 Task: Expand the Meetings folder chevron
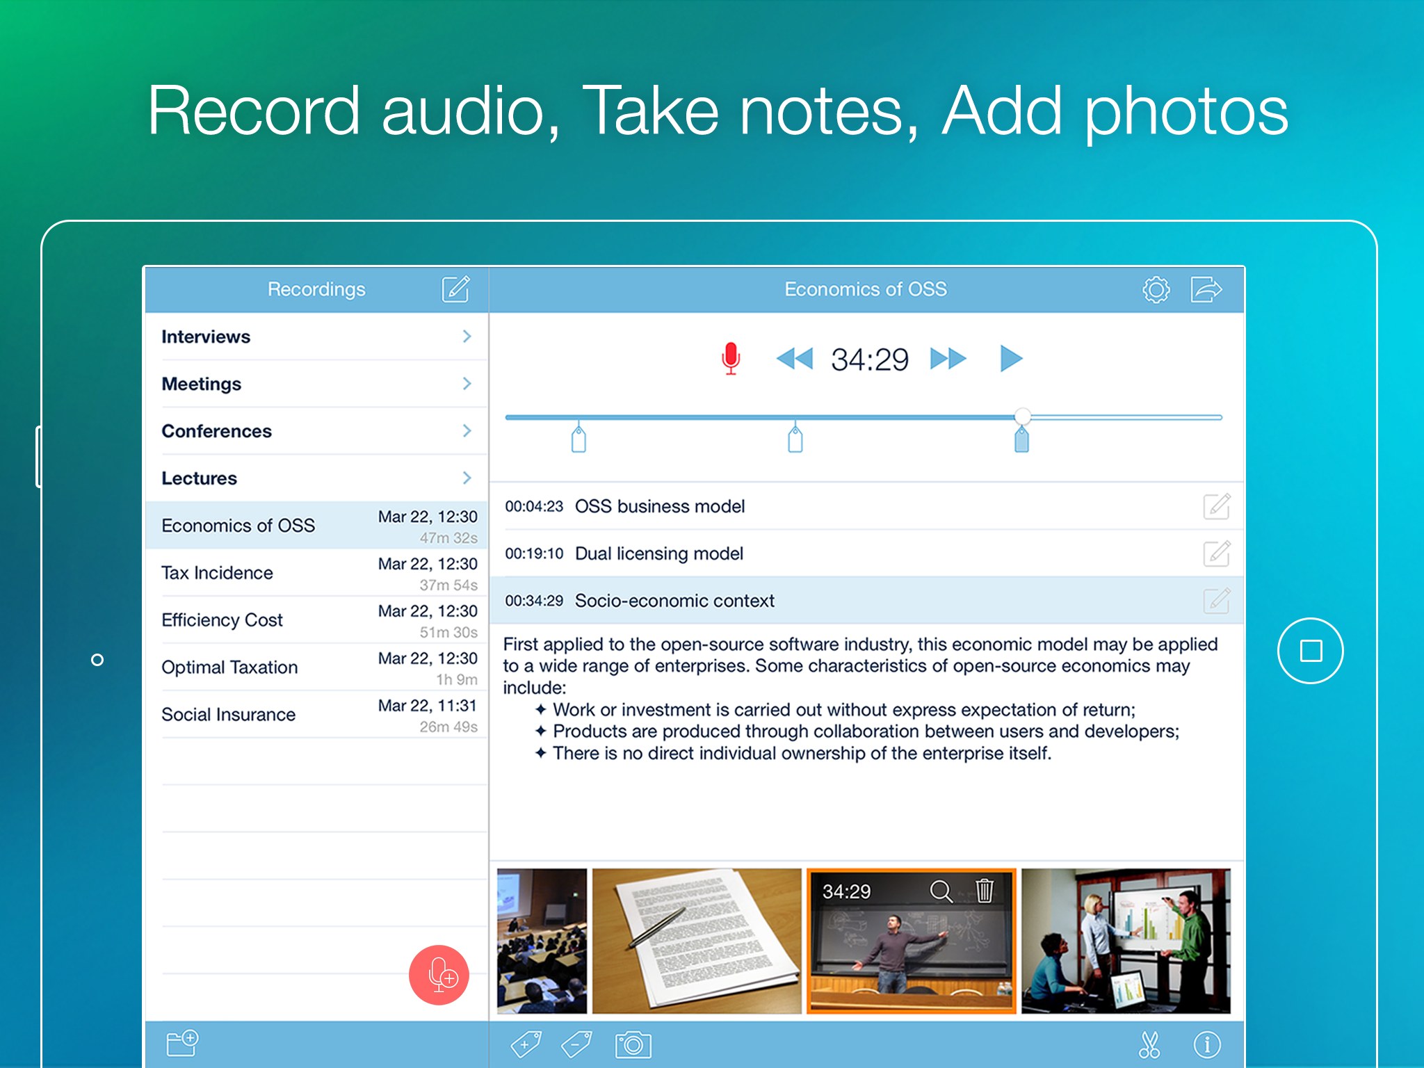pos(467,384)
